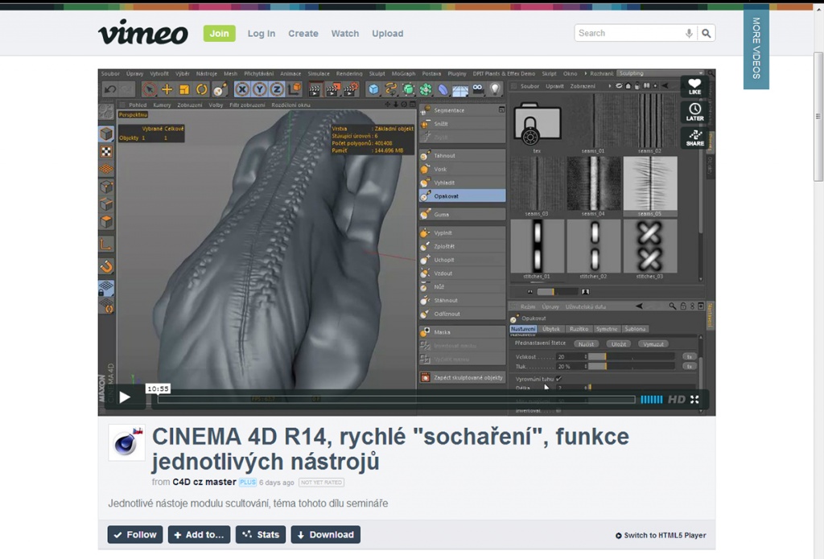Viewport: 824px width, 559px height.
Task: Select the Vosk sculpt brush
Action: click(x=463, y=169)
